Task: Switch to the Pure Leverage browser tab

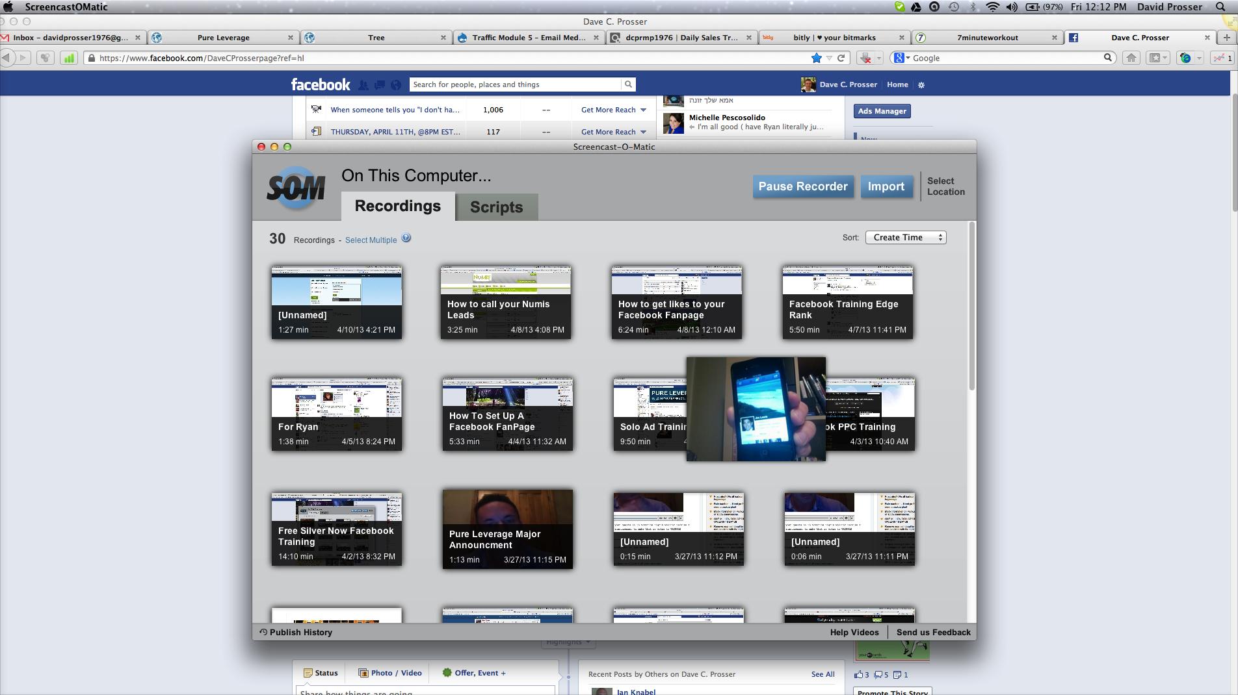Action: 224,37
